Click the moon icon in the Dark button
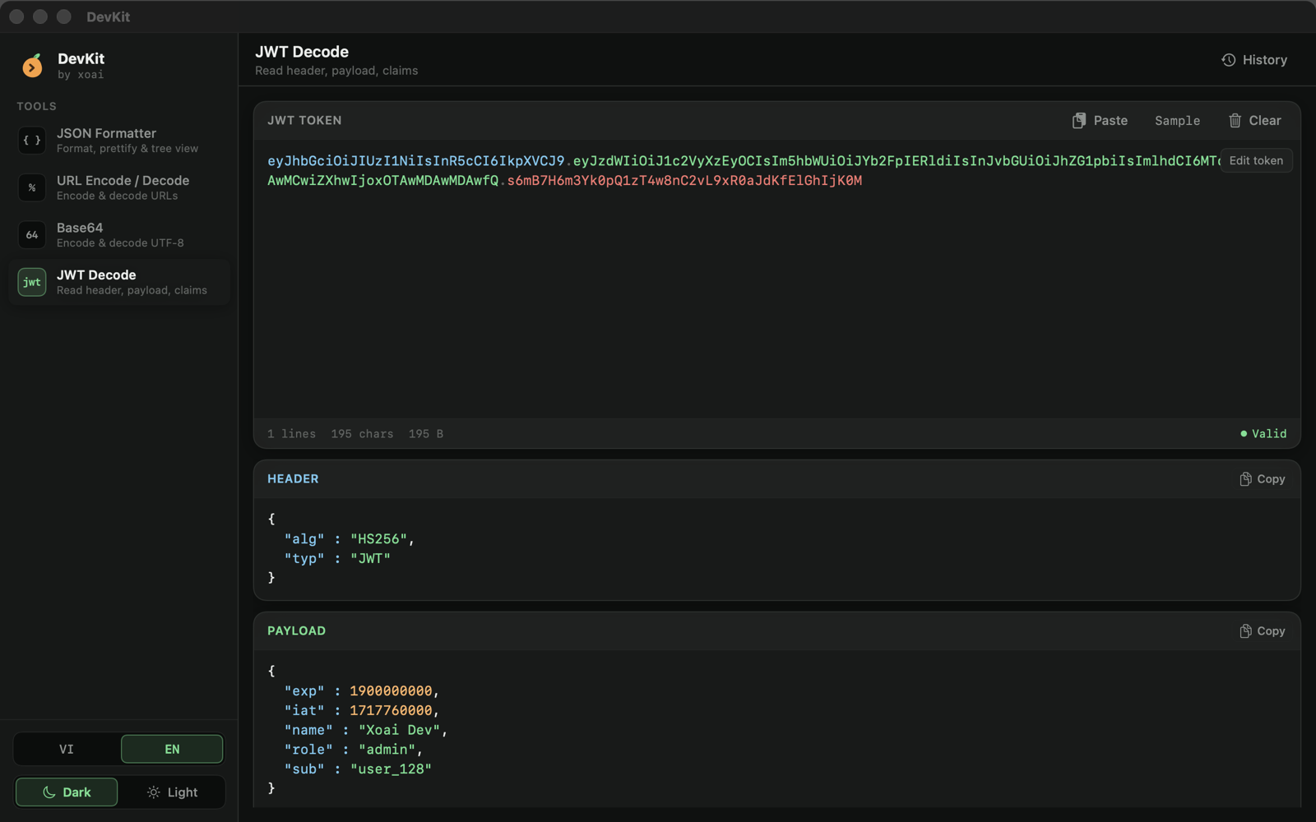This screenshot has width=1316, height=822. (x=49, y=792)
